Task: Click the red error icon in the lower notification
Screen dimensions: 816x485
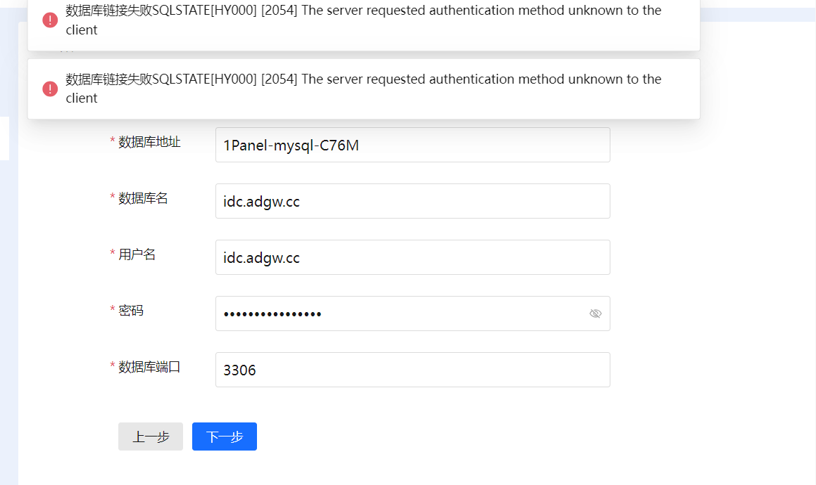Action: [x=50, y=89]
